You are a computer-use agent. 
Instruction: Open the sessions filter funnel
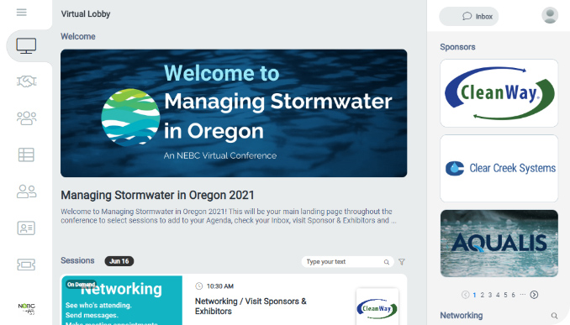pyautogui.click(x=402, y=262)
